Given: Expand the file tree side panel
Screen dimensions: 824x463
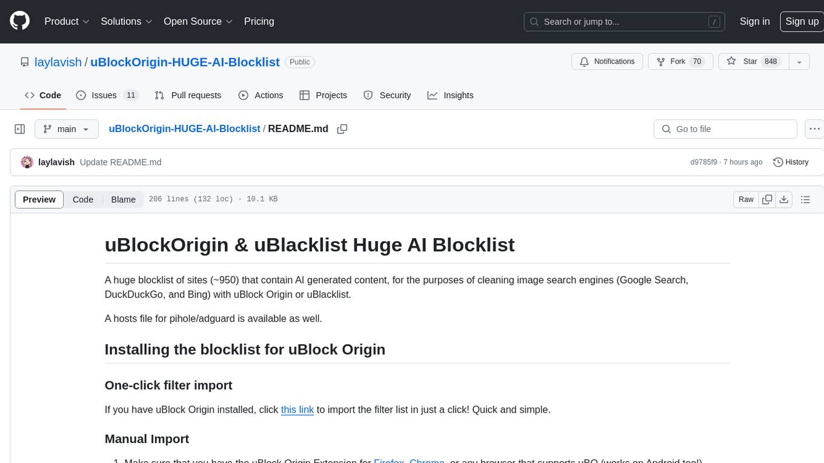Looking at the screenshot, I should coord(20,129).
